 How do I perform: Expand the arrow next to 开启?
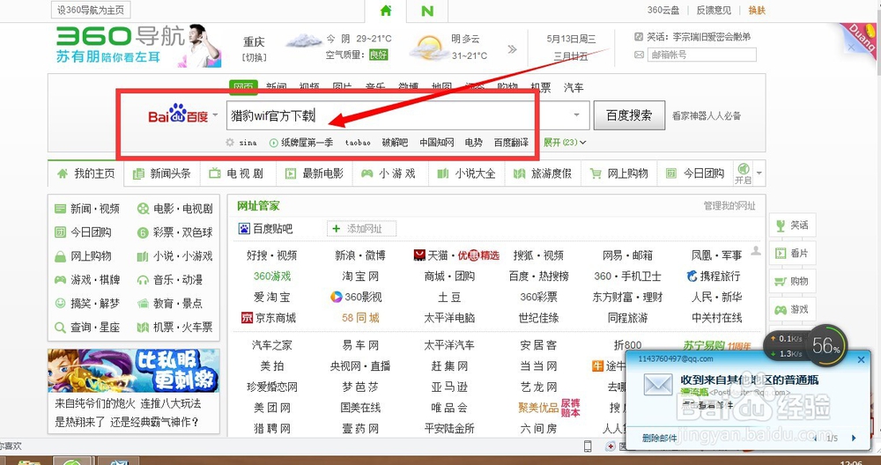pos(759,173)
